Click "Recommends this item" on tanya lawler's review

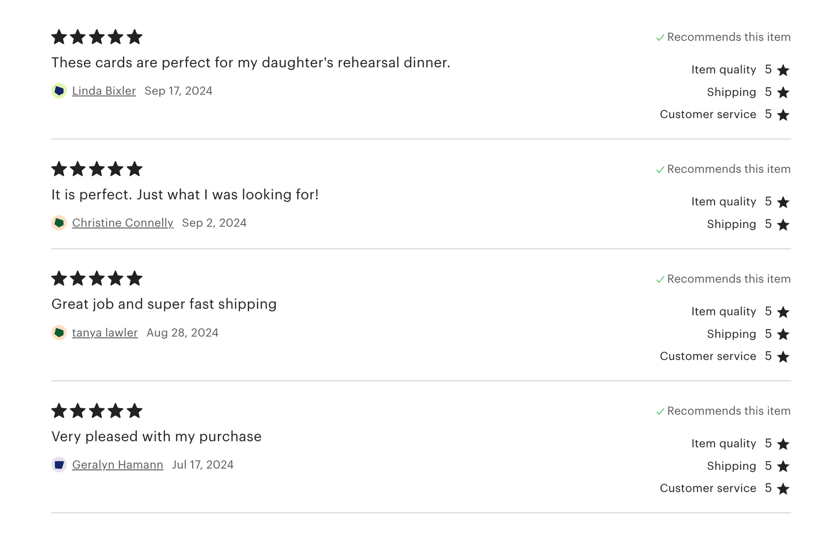(x=728, y=279)
